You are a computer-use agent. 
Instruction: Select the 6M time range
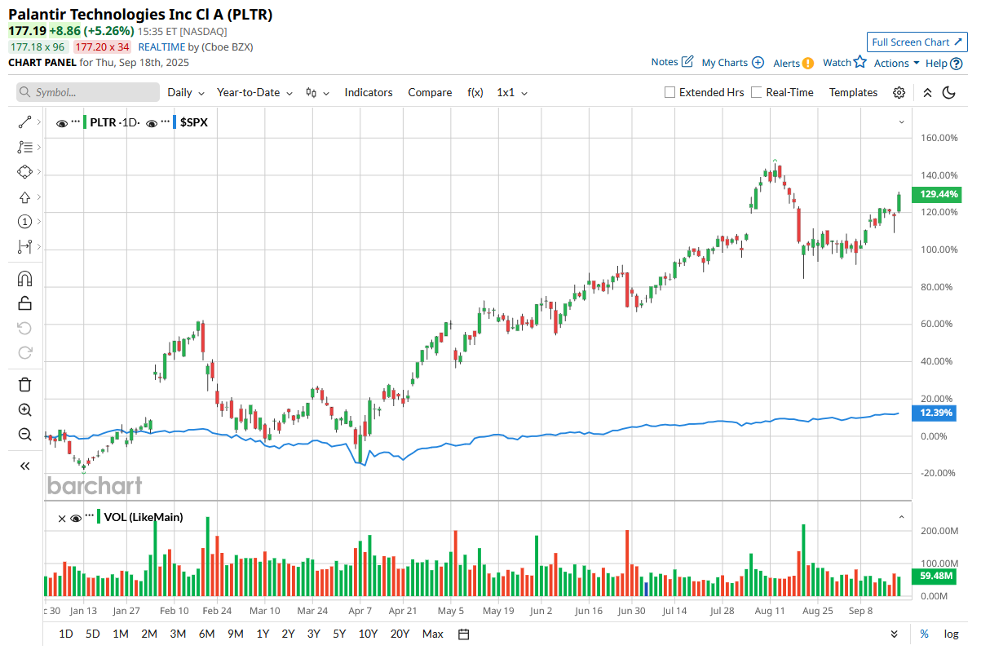tap(206, 634)
